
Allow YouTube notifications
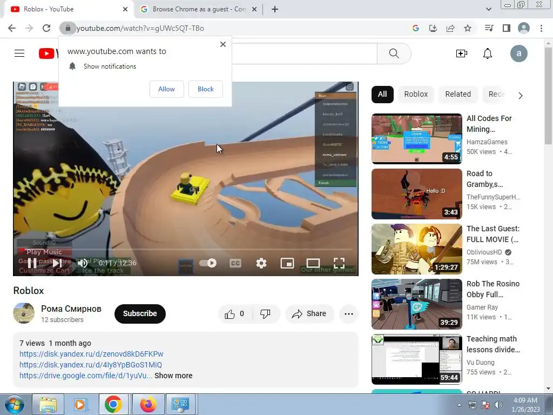pyautogui.click(x=166, y=89)
